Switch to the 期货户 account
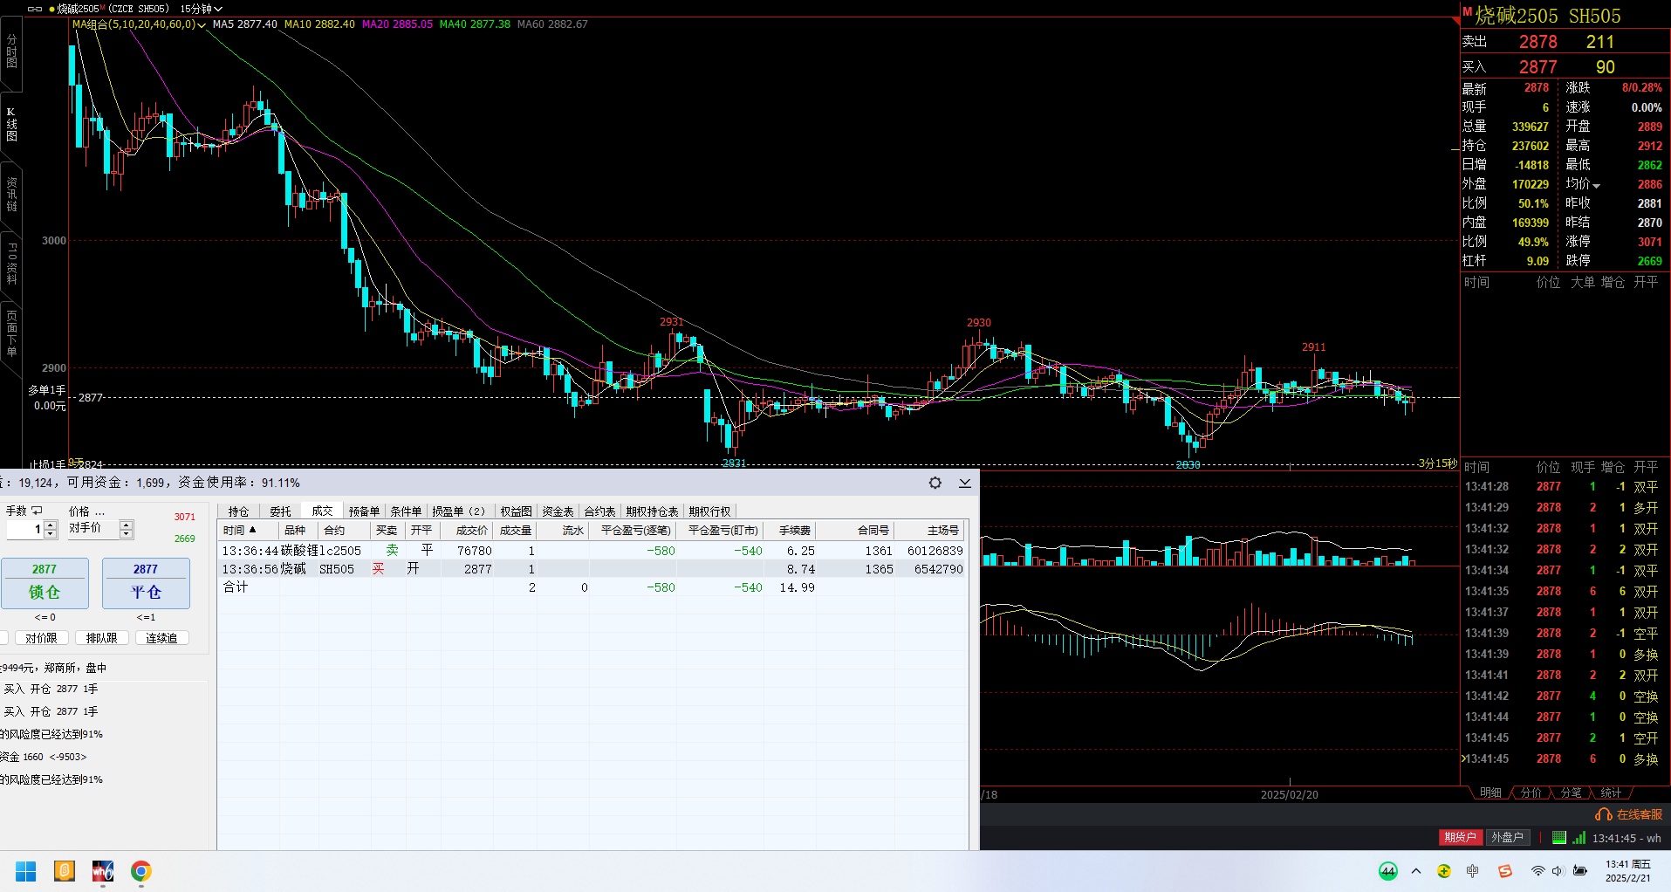The height and width of the screenshot is (892, 1671). 1460,838
